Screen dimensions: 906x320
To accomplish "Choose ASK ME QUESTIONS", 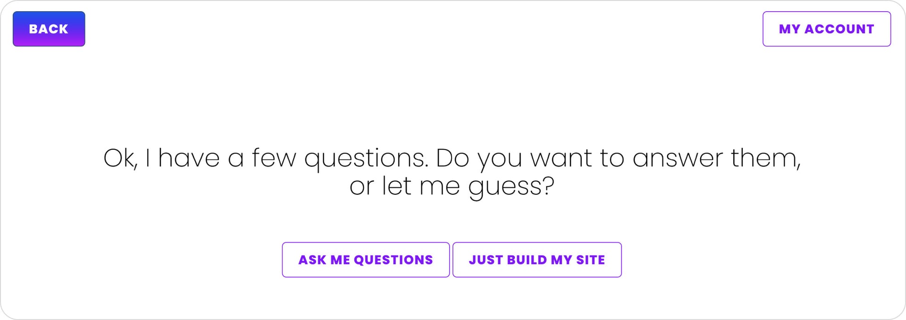I will (x=365, y=260).
